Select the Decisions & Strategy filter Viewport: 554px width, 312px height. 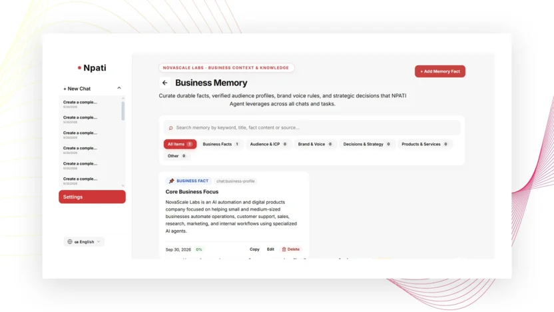(367, 144)
